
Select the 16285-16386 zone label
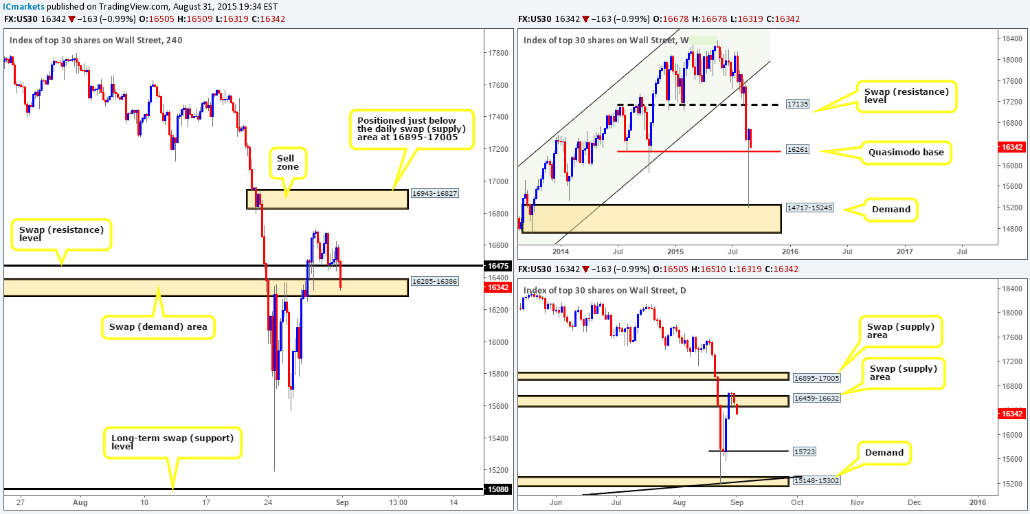434,282
